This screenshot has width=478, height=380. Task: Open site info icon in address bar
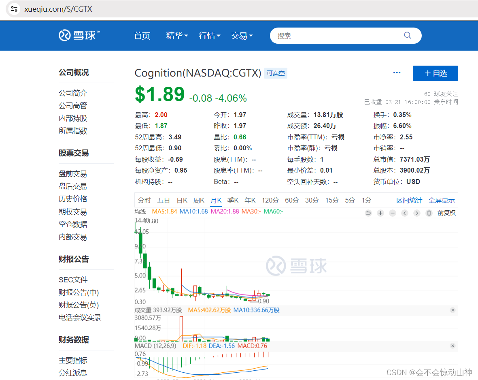coord(14,9)
